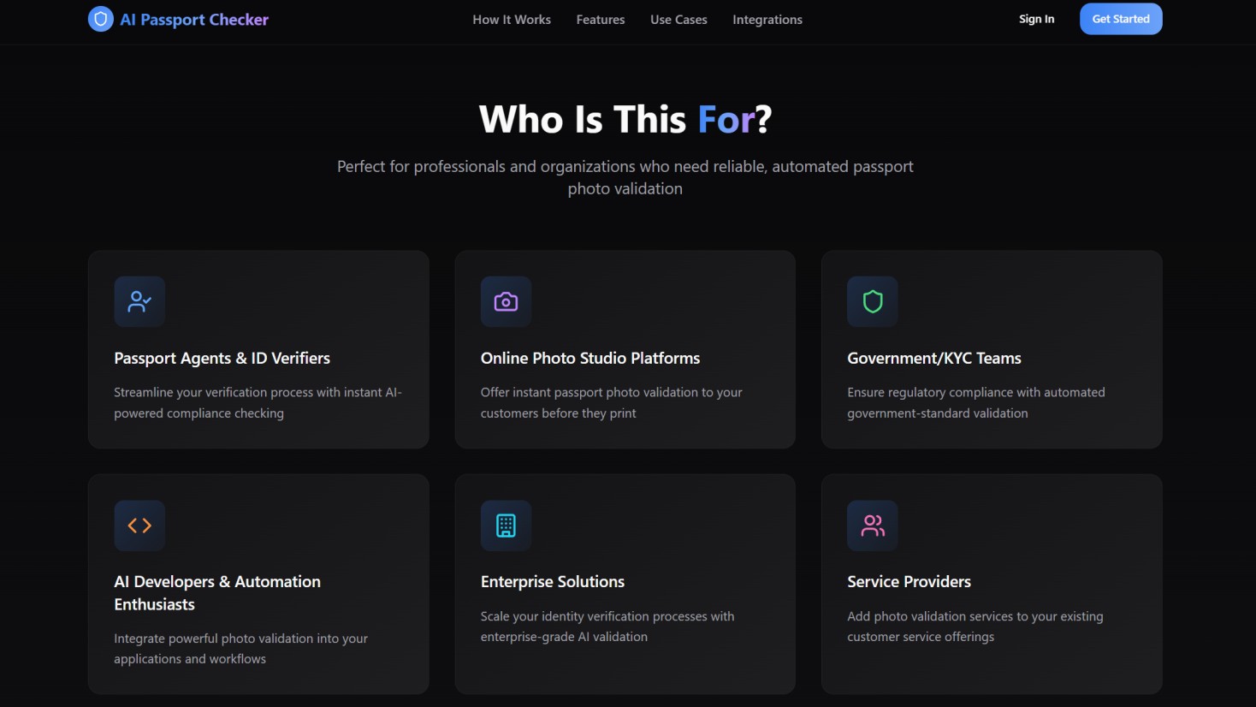This screenshot has width=1256, height=707.
Task: Select the Government/KYC Teams card title
Action: click(x=934, y=359)
